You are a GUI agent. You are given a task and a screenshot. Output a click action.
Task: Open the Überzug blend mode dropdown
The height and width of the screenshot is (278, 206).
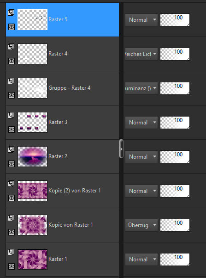(141, 225)
